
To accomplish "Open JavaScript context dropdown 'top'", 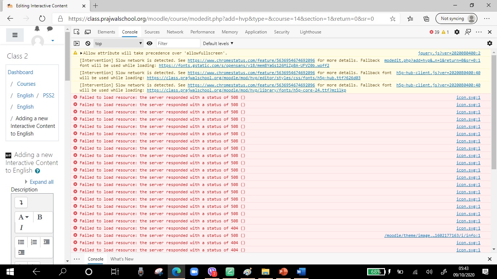I will click(x=119, y=43).
